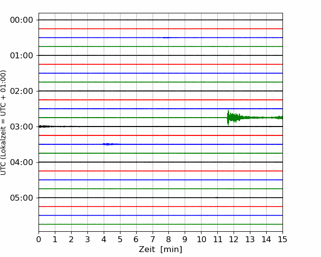The image size is (321, 257).
Task: Click the small blue event near minute 4
Action: [x=110, y=144]
